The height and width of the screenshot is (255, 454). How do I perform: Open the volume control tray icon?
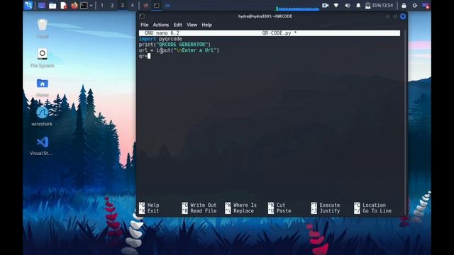[x=348, y=5]
